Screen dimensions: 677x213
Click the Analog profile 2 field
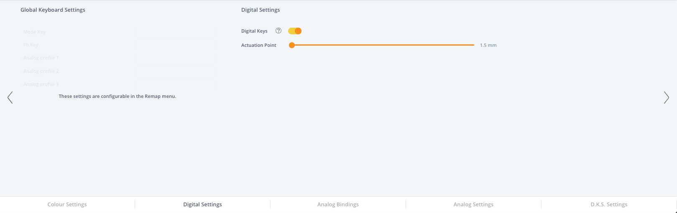pyautogui.click(x=175, y=71)
